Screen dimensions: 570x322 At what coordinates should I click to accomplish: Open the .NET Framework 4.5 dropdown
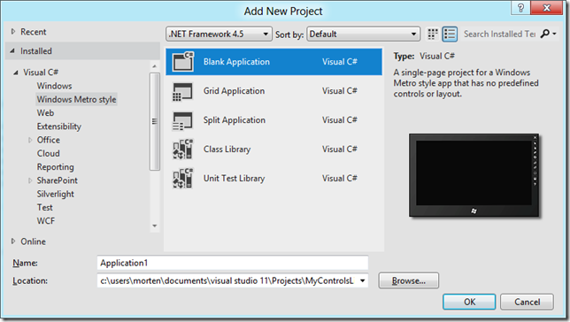click(219, 34)
